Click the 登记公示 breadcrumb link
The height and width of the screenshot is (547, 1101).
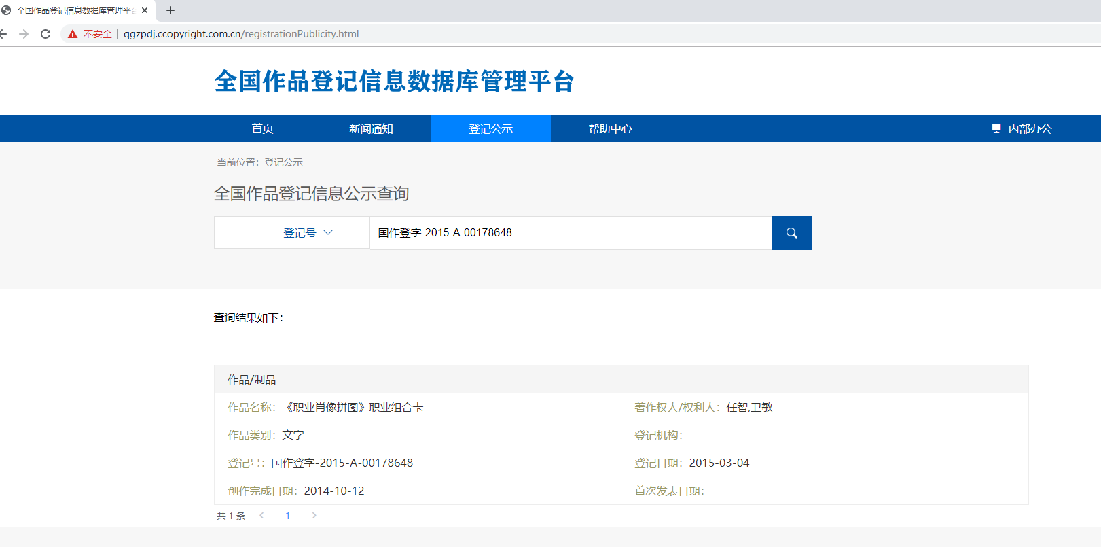[x=283, y=162]
